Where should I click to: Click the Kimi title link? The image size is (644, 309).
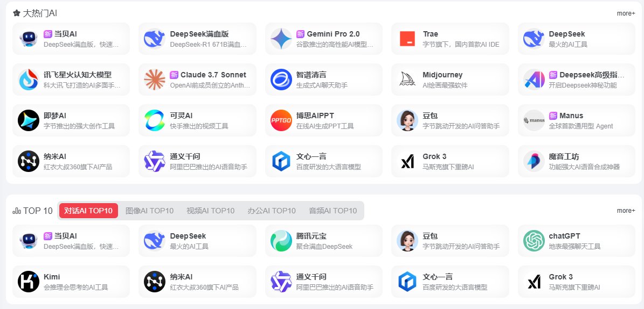[x=52, y=277]
